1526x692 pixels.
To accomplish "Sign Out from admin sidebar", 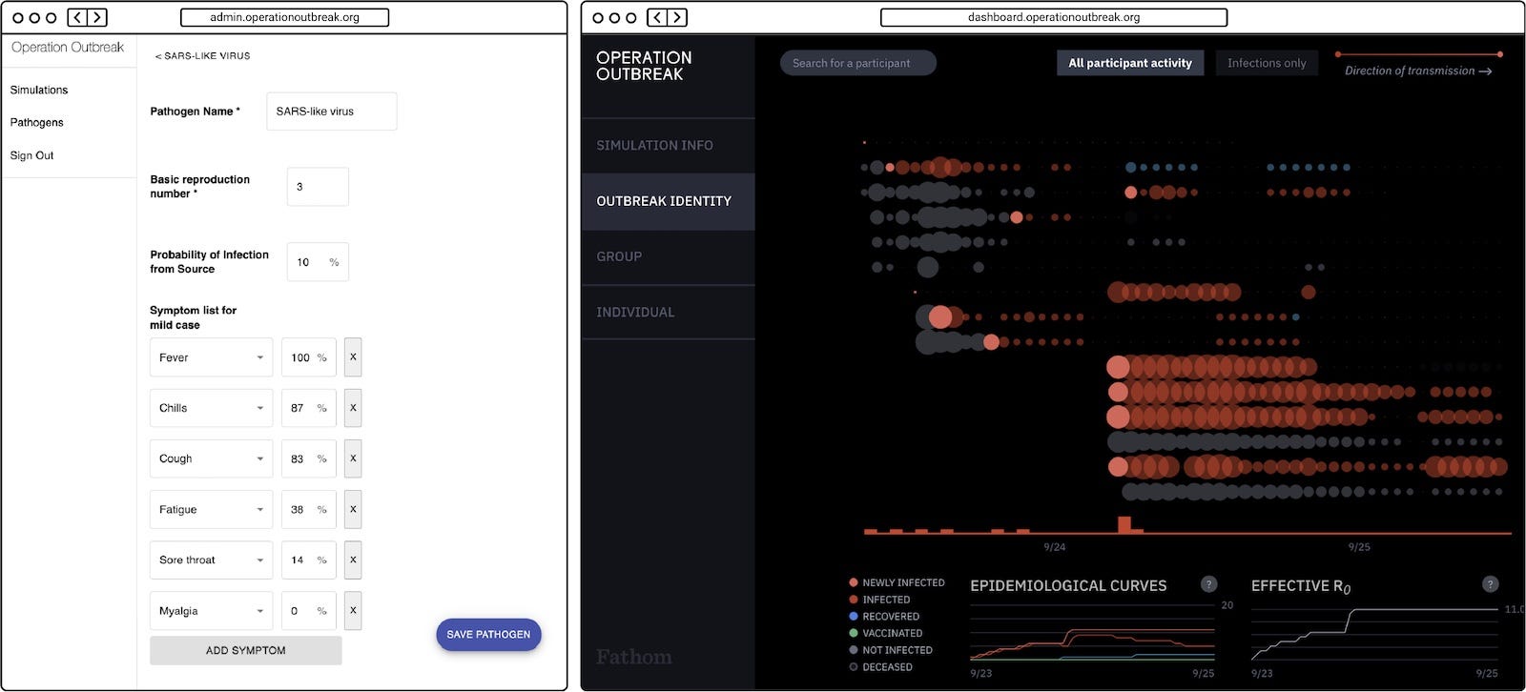I will coord(31,155).
